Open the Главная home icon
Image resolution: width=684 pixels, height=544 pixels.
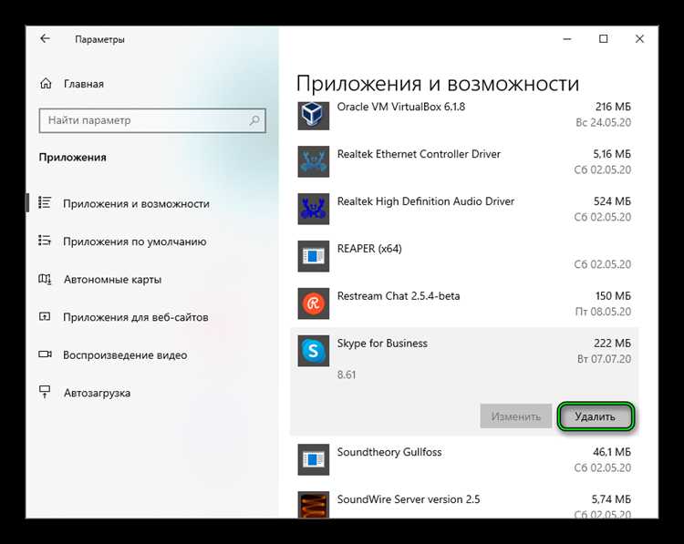click(46, 83)
